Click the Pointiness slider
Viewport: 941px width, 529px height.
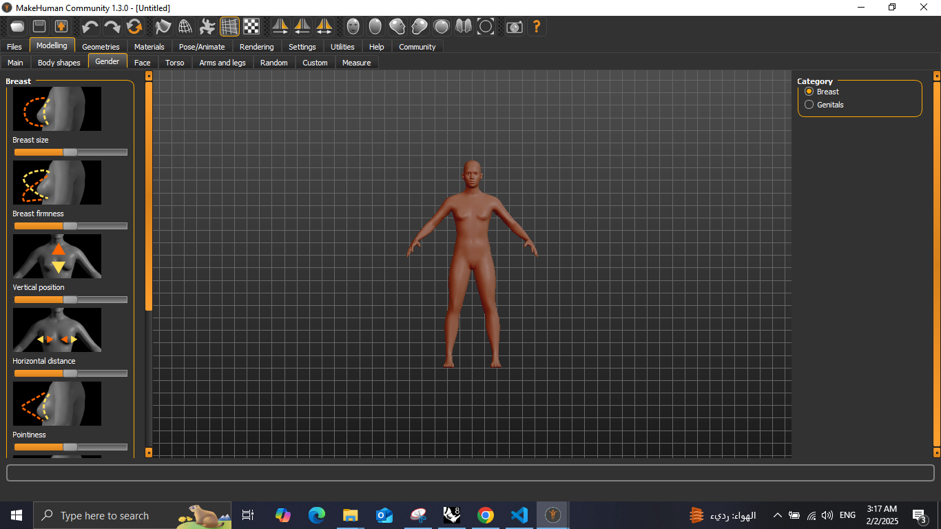coord(70,447)
